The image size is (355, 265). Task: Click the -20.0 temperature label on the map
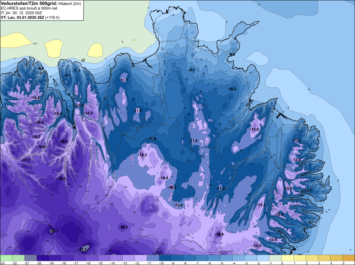(64, 141)
